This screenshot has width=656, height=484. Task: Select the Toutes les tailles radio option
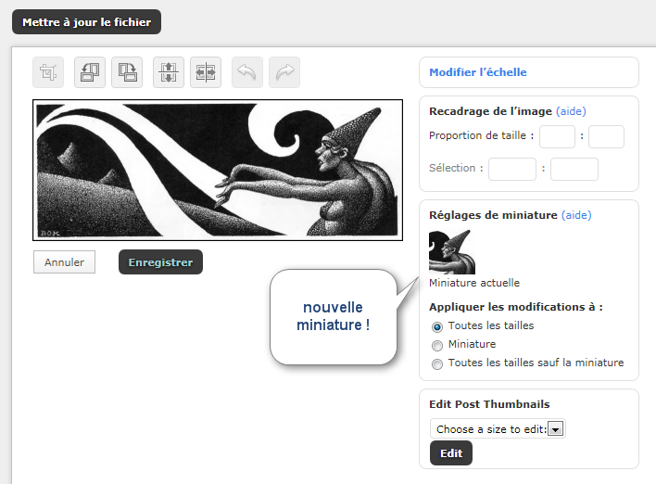point(436,327)
